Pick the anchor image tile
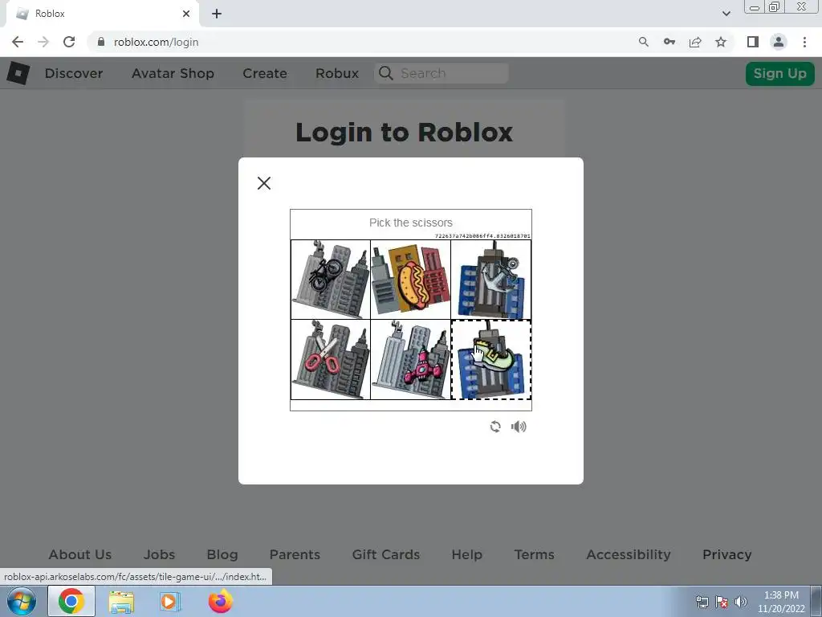Viewport: 822px width, 617px height. coord(491,280)
